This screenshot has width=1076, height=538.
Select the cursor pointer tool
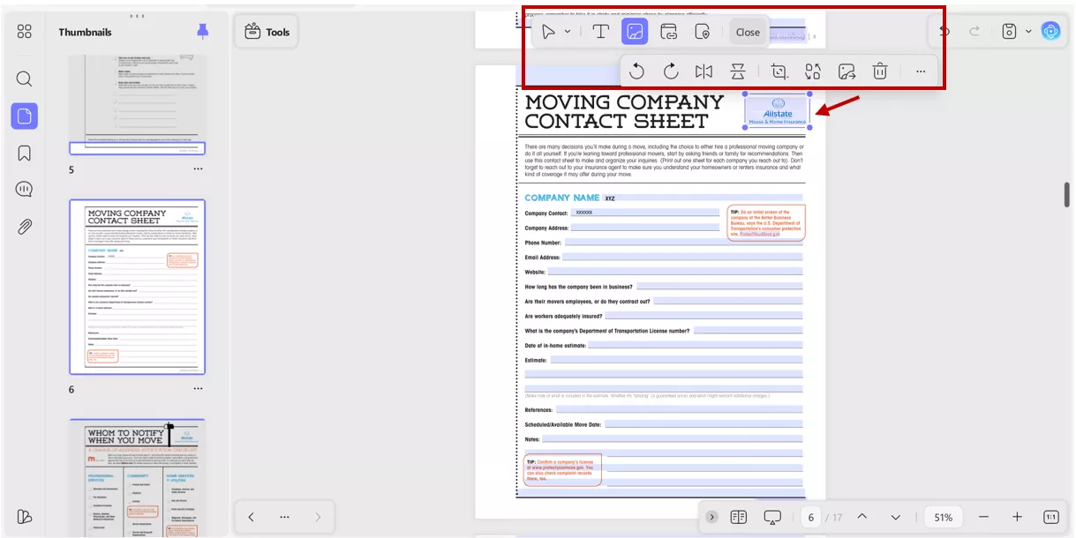click(x=549, y=32)
